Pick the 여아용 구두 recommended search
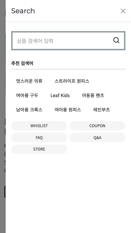Viewport: 131px width, 233px height. coord(27,95)
